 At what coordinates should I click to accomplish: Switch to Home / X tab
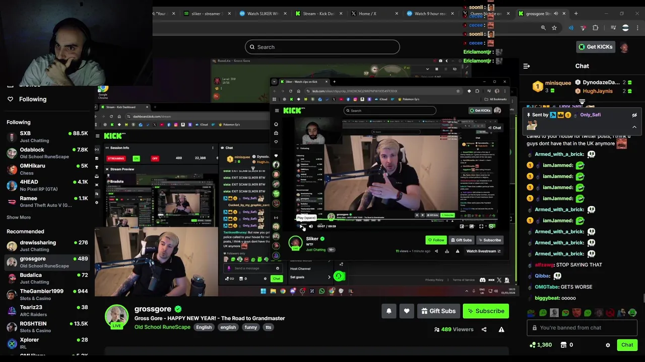tap(373, 14)
